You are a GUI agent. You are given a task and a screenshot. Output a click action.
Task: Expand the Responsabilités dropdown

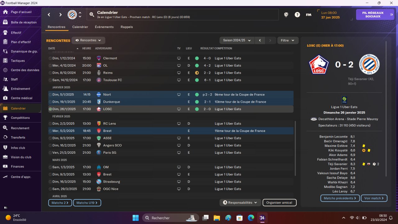(241, 203)
